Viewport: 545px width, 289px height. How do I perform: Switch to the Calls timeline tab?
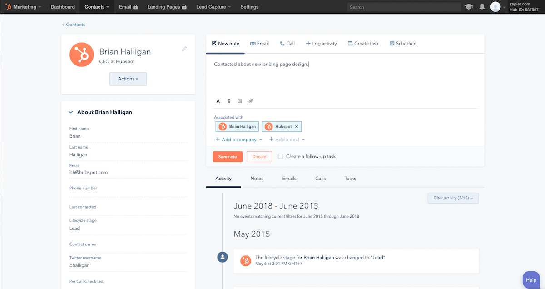pos(320,179)
